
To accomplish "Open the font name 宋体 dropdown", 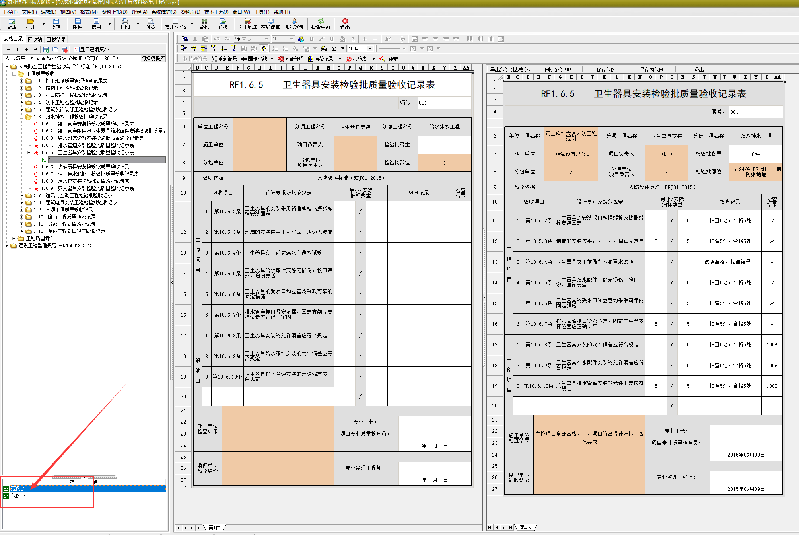I will (x=266, y=39).
